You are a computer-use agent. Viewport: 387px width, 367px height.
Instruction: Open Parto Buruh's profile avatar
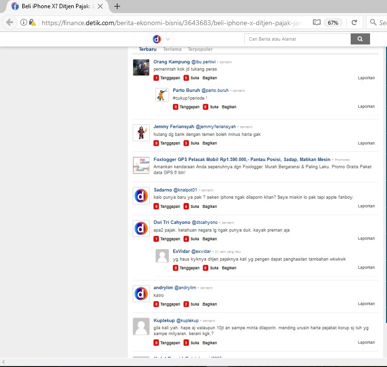click(x=162, y=95)
